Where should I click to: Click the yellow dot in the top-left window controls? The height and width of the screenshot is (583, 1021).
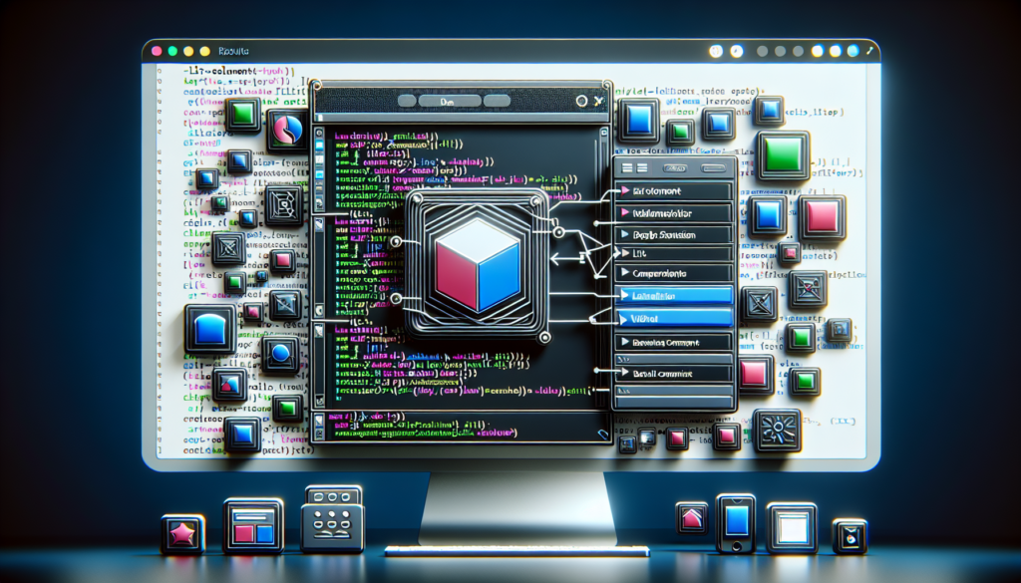204,50
